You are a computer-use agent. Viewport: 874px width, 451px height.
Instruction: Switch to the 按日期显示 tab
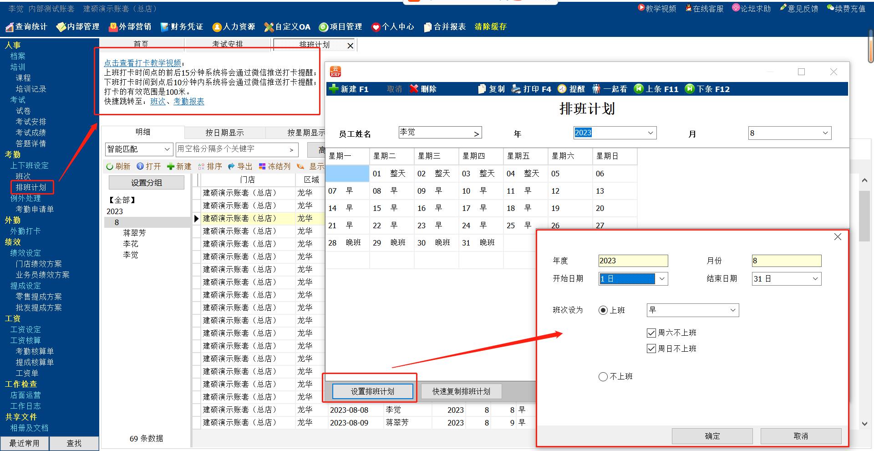225,133
